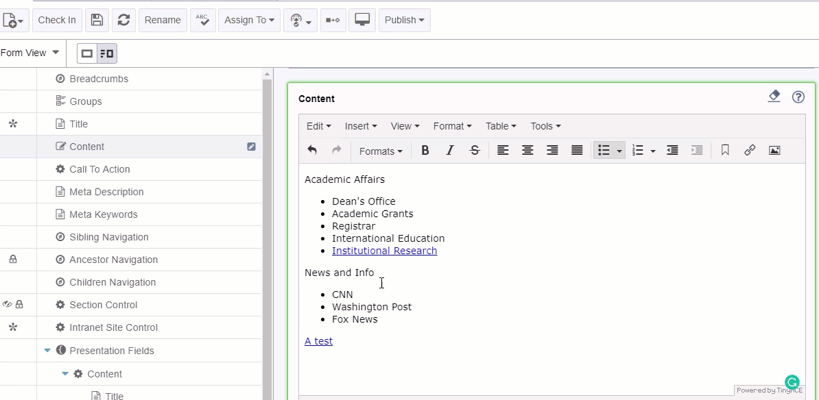Select the Title field with asterisk
Screen dimensions: 819x400
78,124
